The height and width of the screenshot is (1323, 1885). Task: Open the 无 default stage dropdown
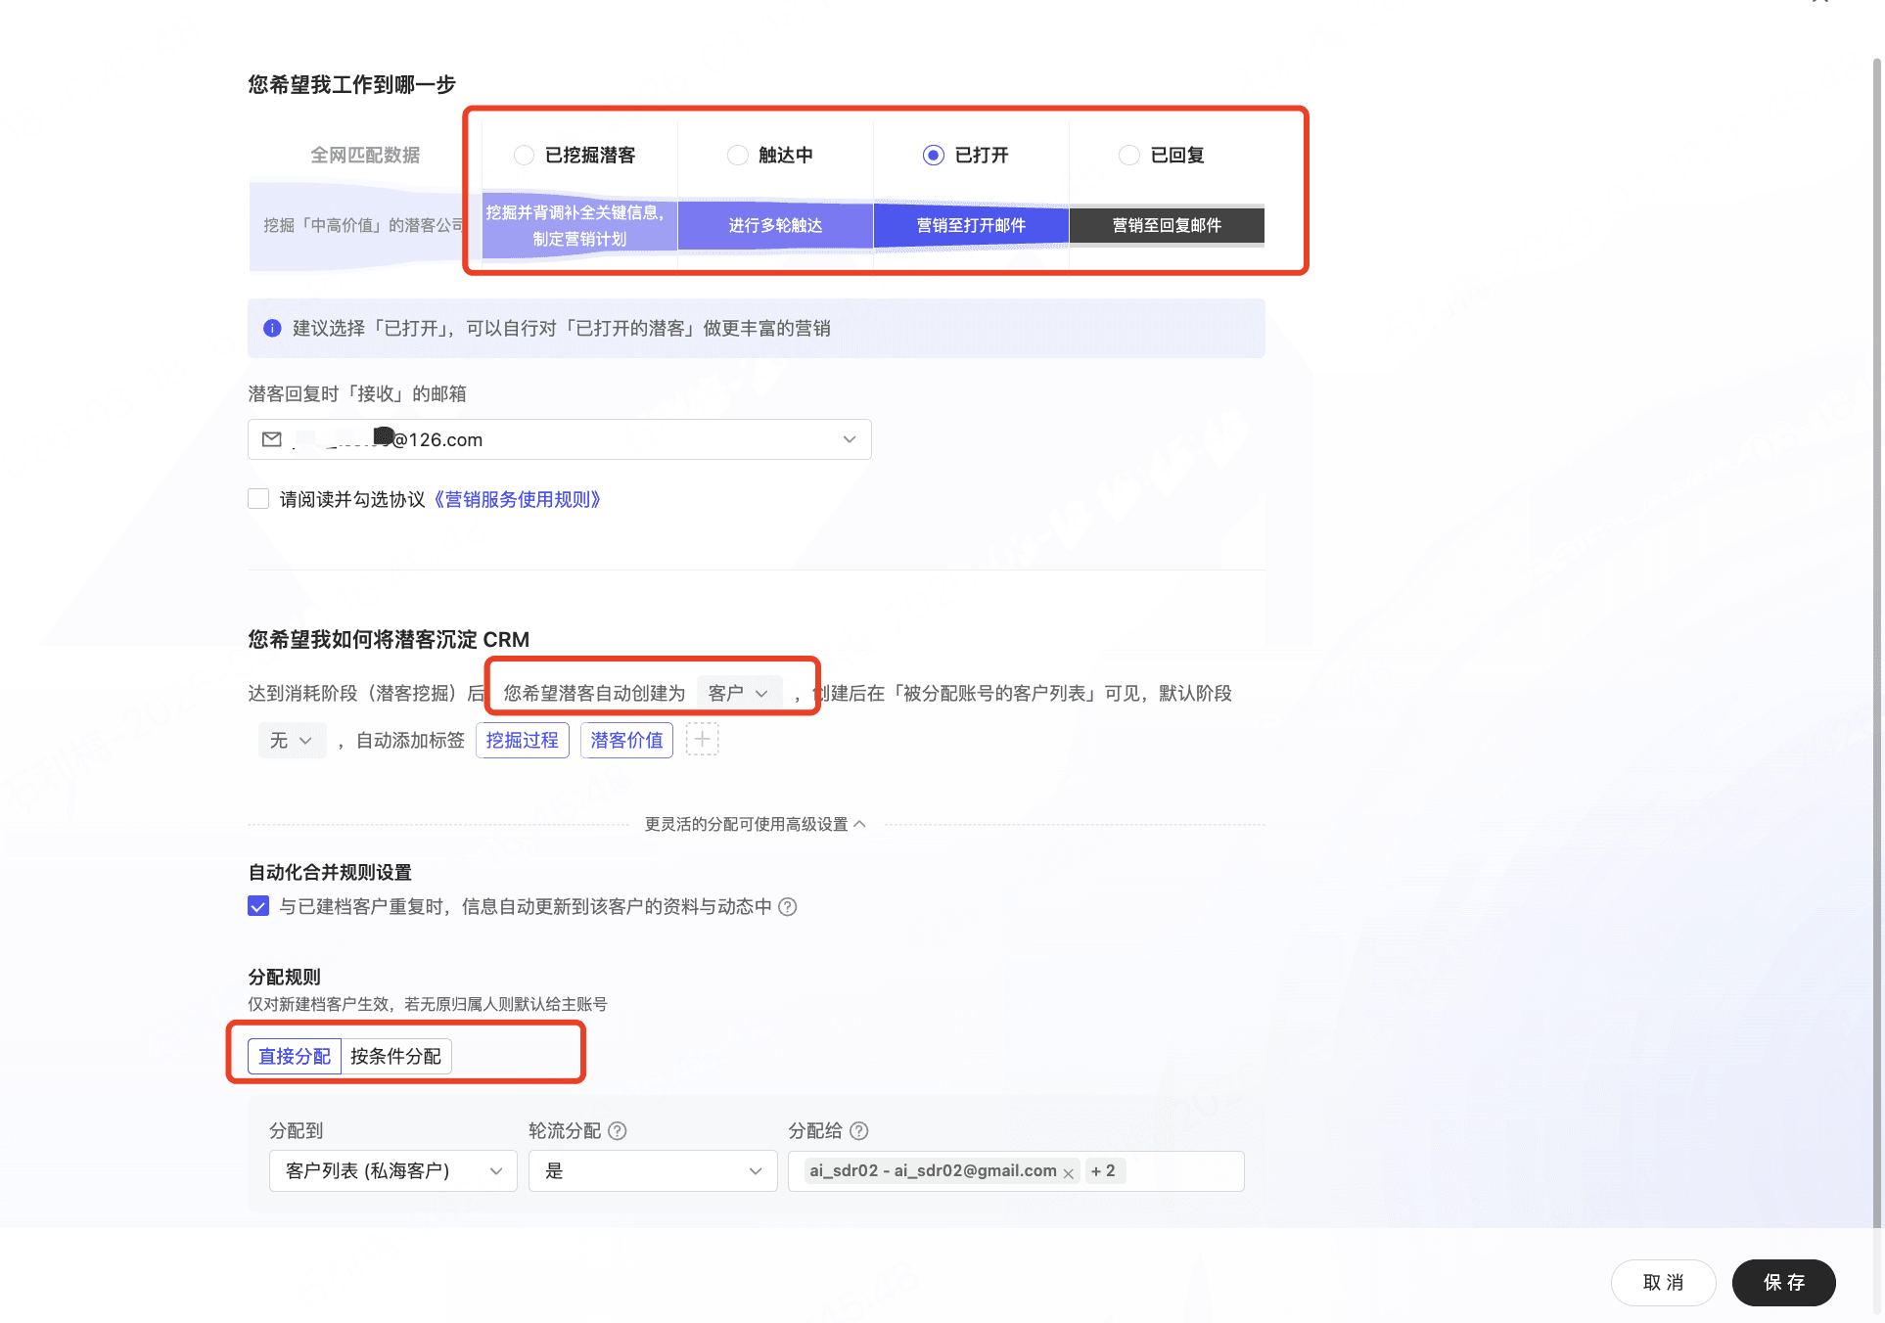292,741
